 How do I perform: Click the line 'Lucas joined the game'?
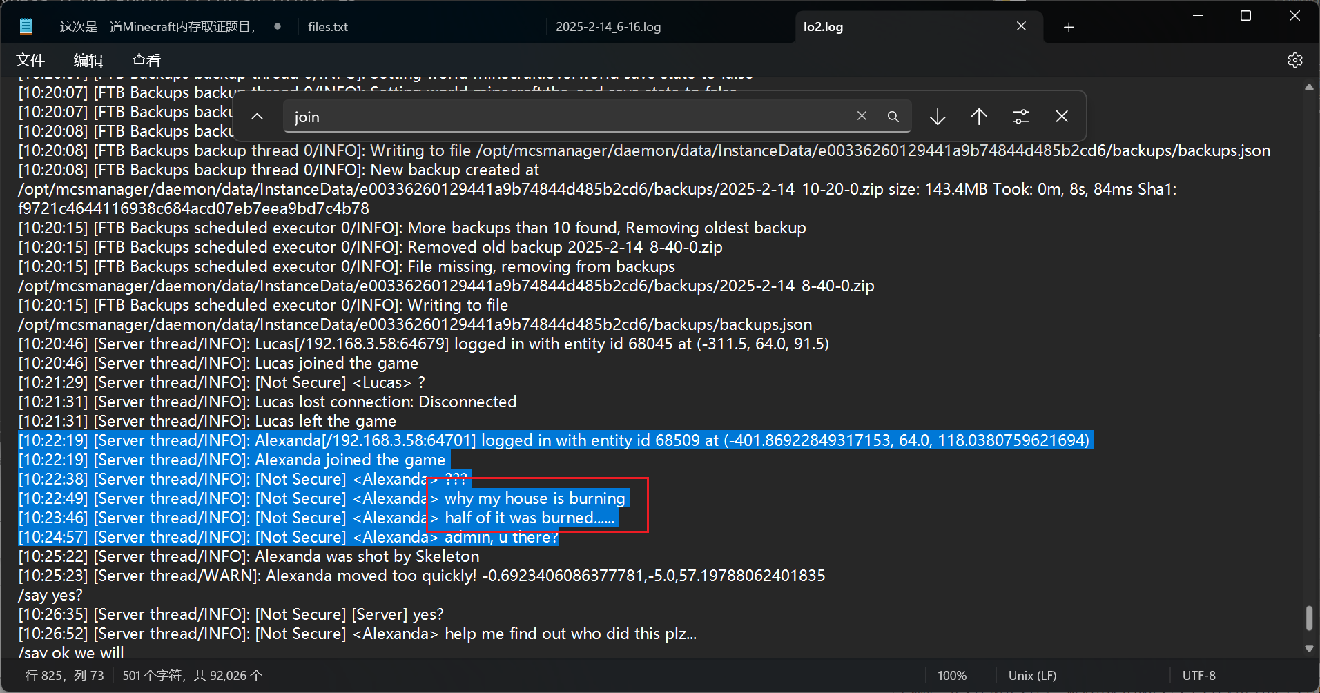point(218,363)
